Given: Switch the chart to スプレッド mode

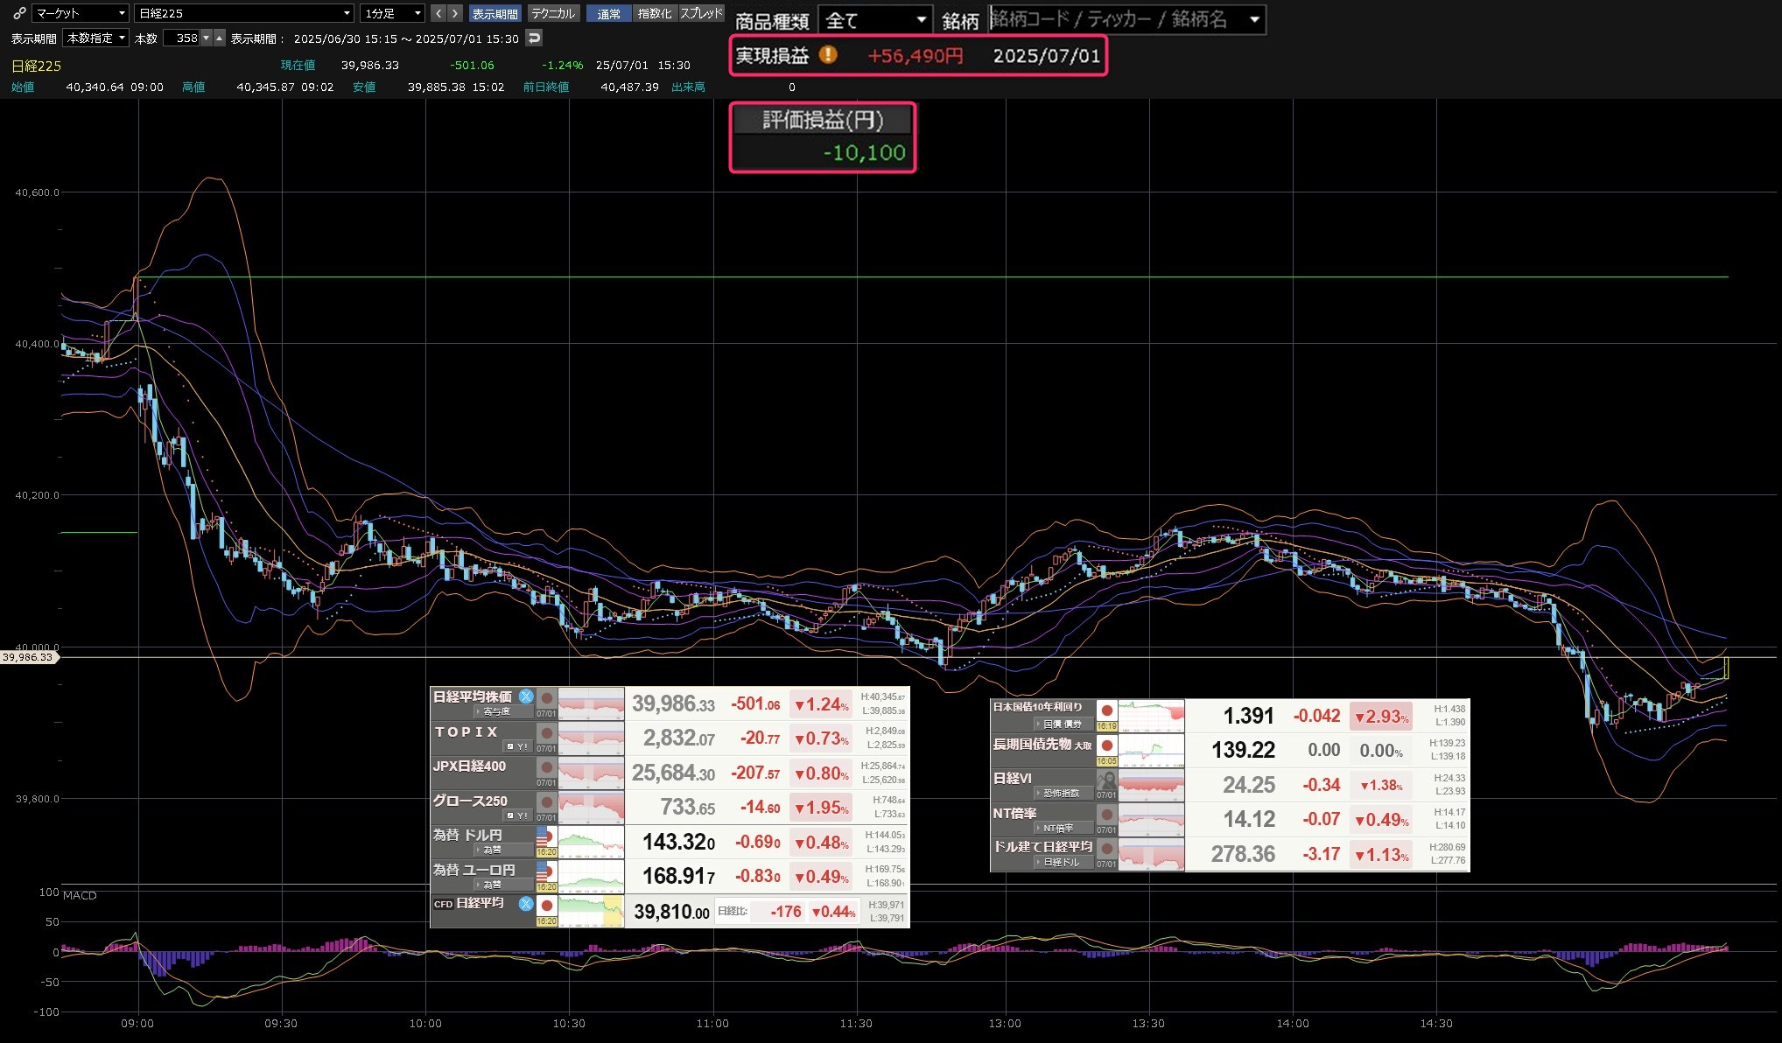Looking at the screenshot, I should [x=701, y=13].
